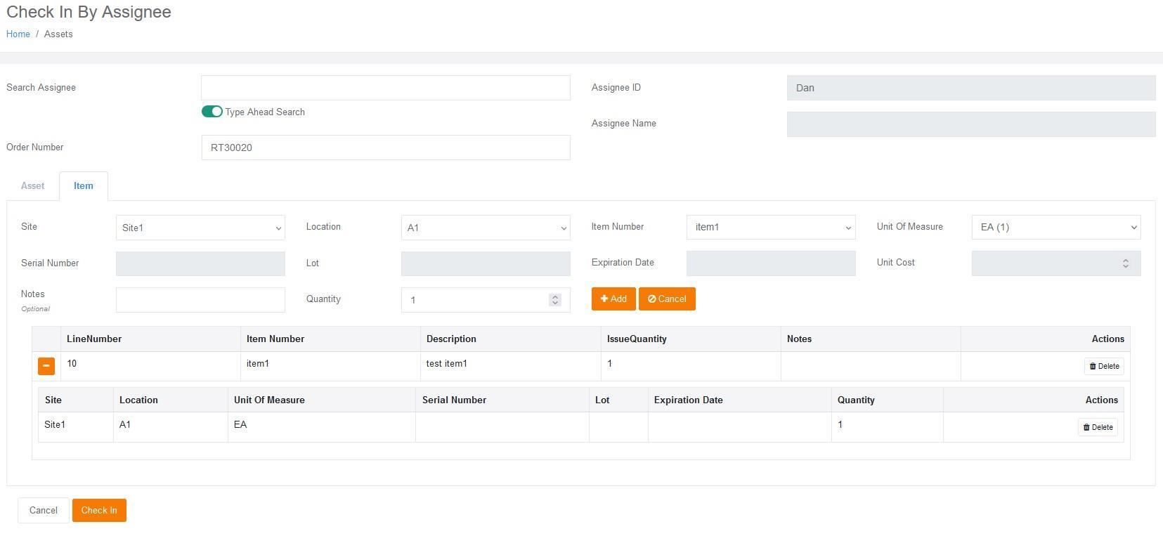Click the bottom white Cancel button

(x=43, y=510)
